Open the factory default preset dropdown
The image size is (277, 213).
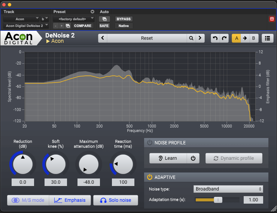[x=73, y=19]
